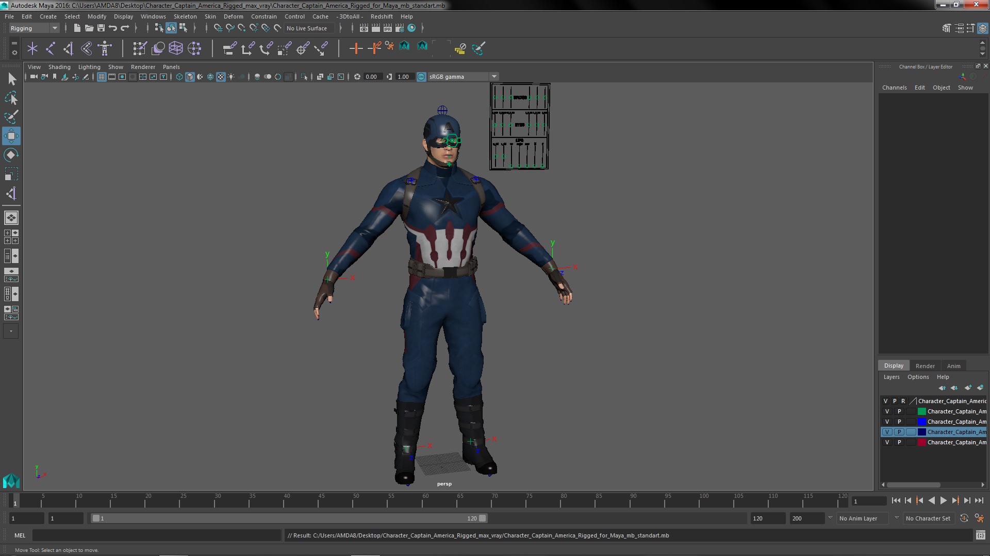Click the Parent Constraint shelf icon

click(230, 48)
